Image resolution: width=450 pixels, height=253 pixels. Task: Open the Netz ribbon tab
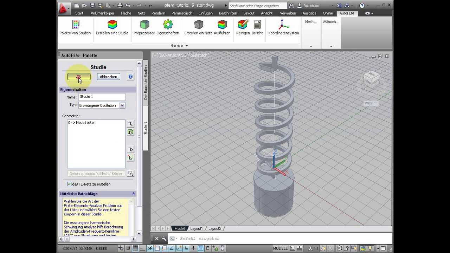click(141, 13)
